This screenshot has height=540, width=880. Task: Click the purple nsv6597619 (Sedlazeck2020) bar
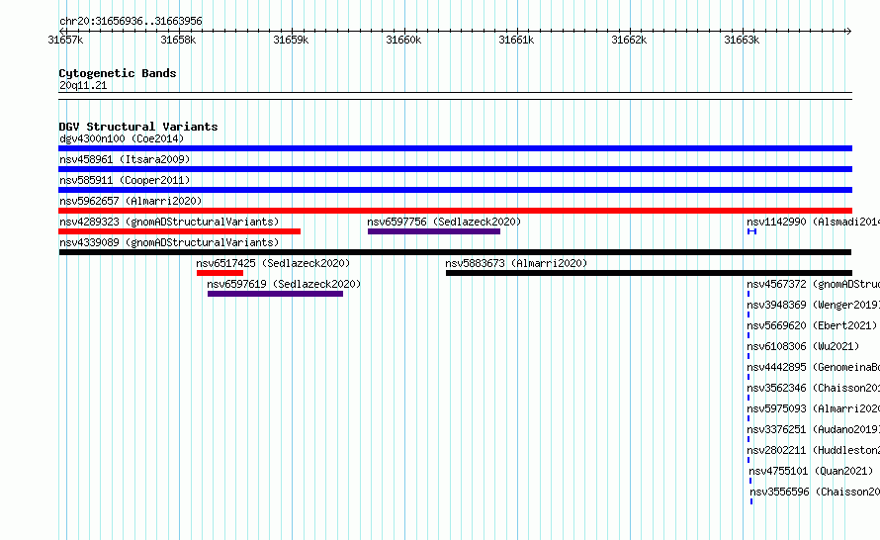[275, 294]
